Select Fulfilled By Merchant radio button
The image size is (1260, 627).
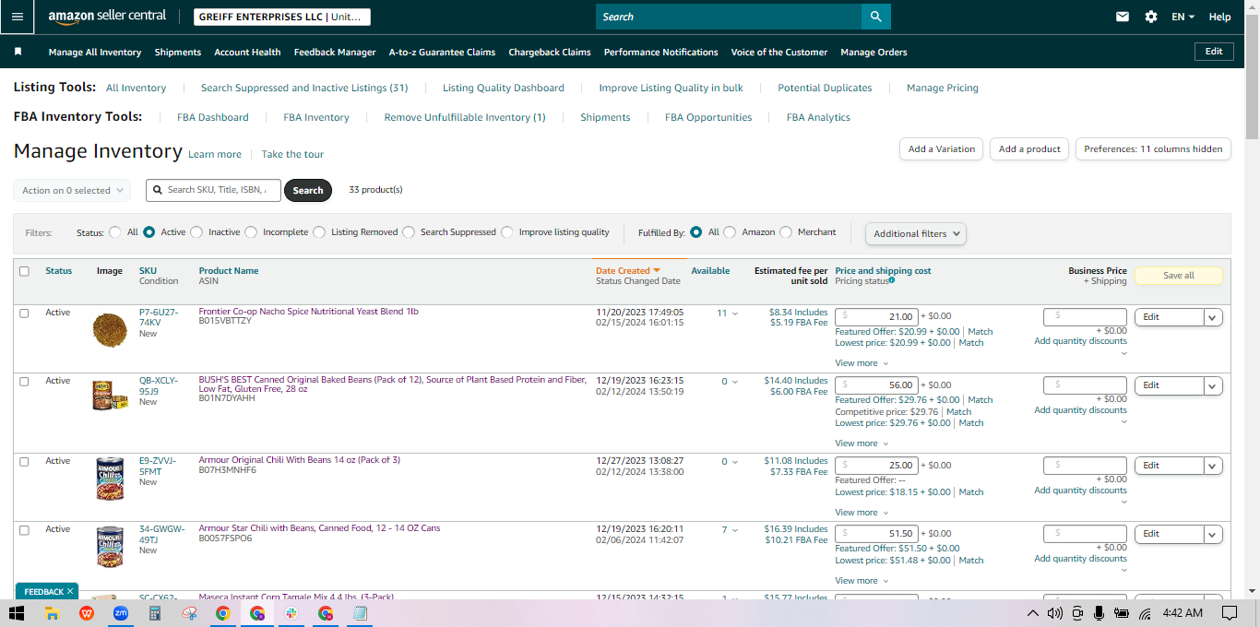[x=786, y=232]
